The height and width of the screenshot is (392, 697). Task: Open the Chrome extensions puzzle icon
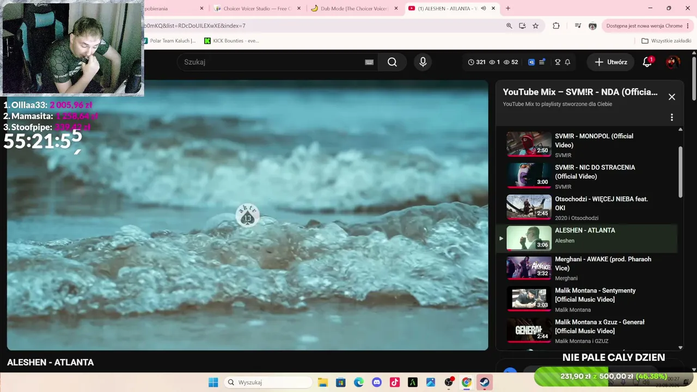click(556, 26)
